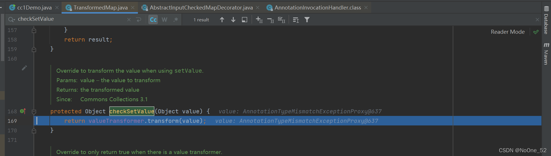Add selection for next occurrence icon

[259, 20]
